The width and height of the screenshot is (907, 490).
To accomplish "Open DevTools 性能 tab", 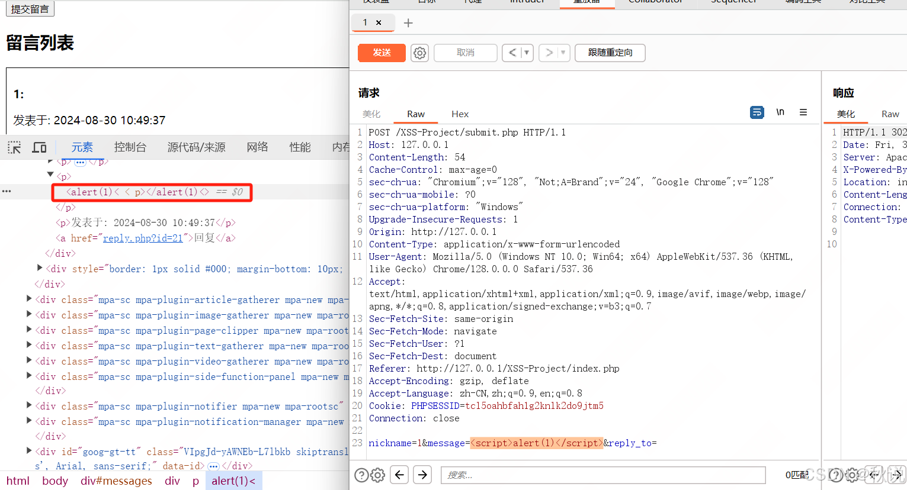I will point(300,147).
